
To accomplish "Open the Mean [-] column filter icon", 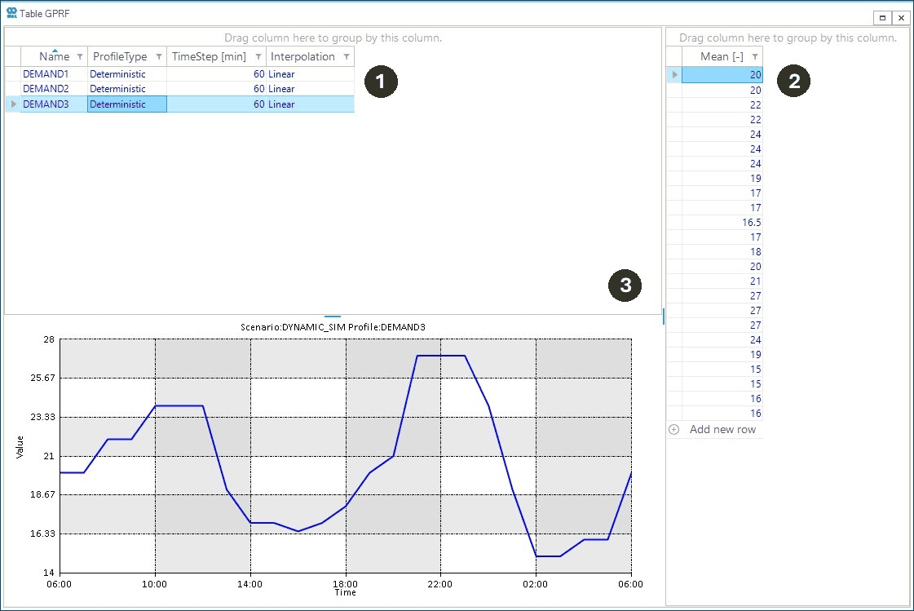I will (x=755, y=57).
